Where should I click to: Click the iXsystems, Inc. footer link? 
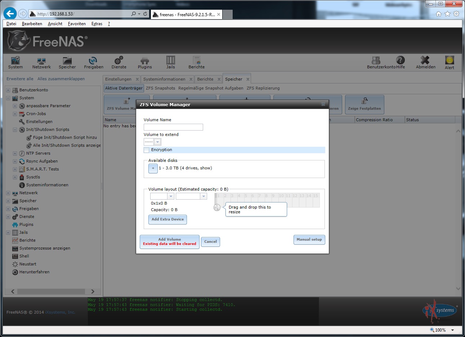pos(60,312)
